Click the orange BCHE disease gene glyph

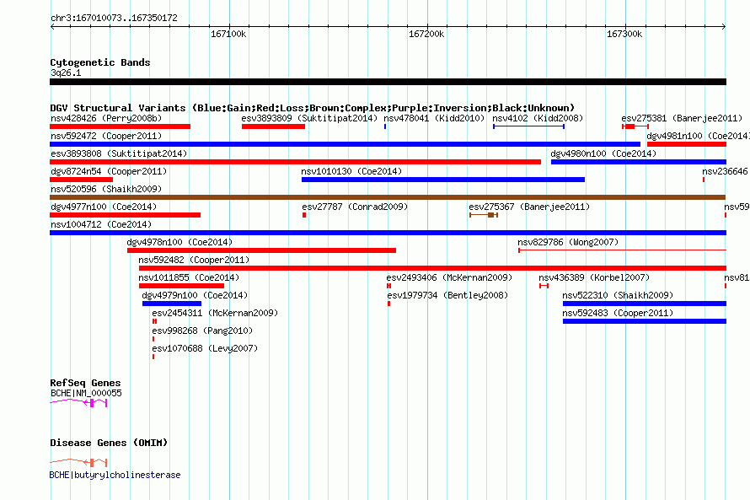point(78,462)
